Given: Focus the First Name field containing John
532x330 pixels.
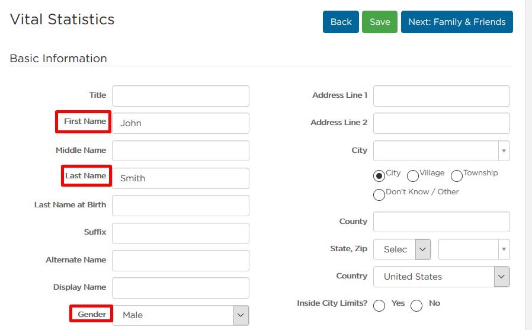Looking at the screenshot, I should point(181,123).
